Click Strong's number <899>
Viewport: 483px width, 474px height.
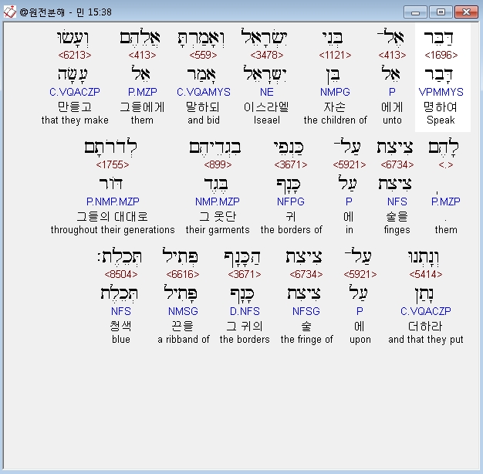pos(218,164)
